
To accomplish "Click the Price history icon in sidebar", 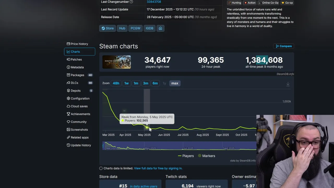I will tap(68, 44).
